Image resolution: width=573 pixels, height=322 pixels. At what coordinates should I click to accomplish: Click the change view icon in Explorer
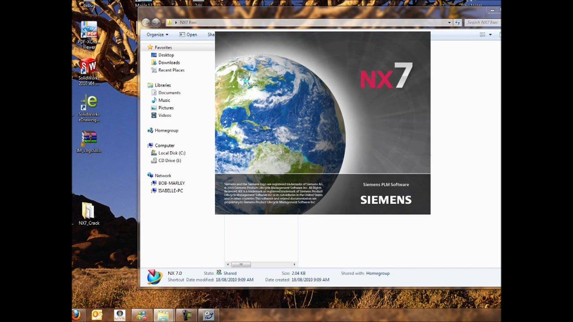coord(483,34)
